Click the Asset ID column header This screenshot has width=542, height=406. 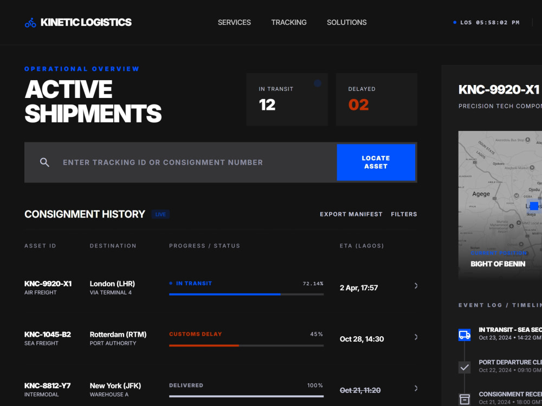tap(40, 246)
